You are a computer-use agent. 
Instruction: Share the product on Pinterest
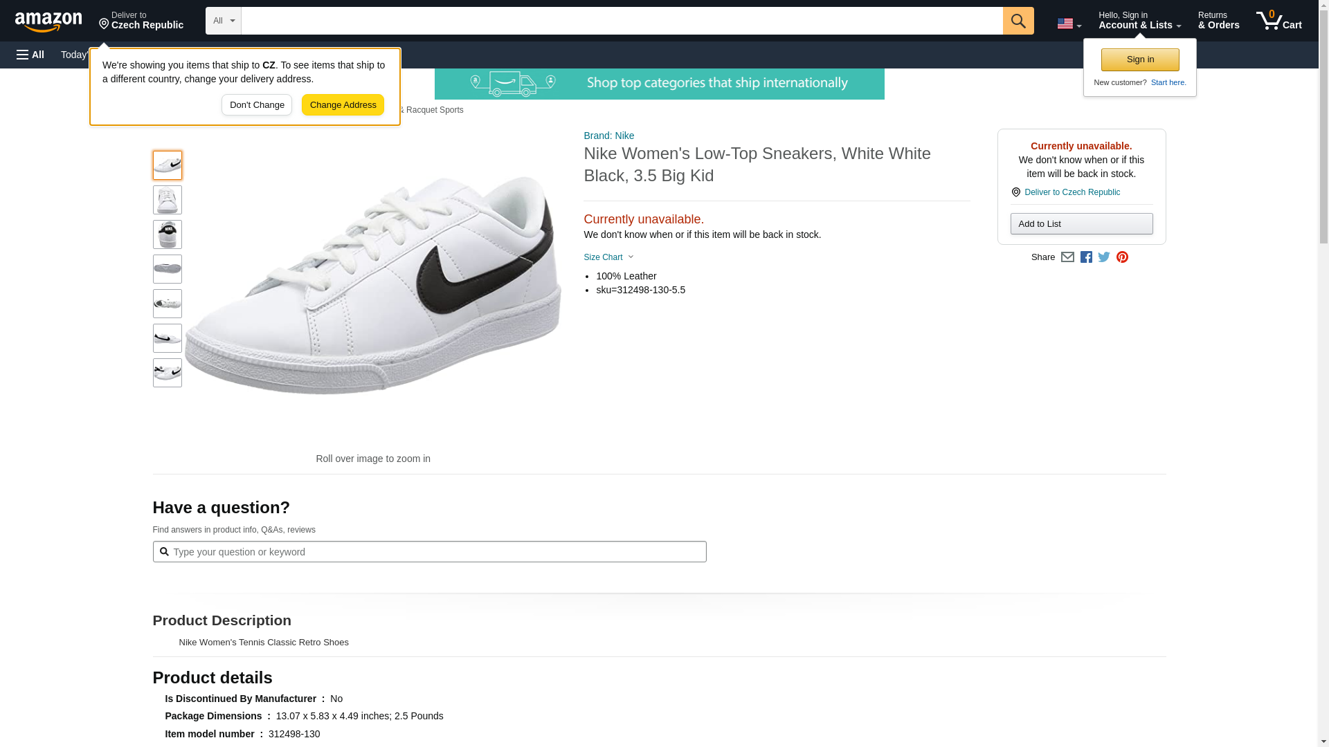(x=1122, y=257)
